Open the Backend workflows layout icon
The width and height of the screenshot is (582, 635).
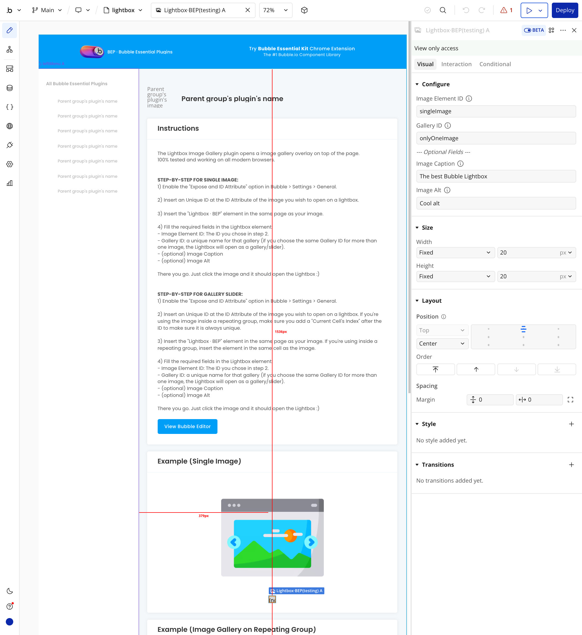[10, 69]
